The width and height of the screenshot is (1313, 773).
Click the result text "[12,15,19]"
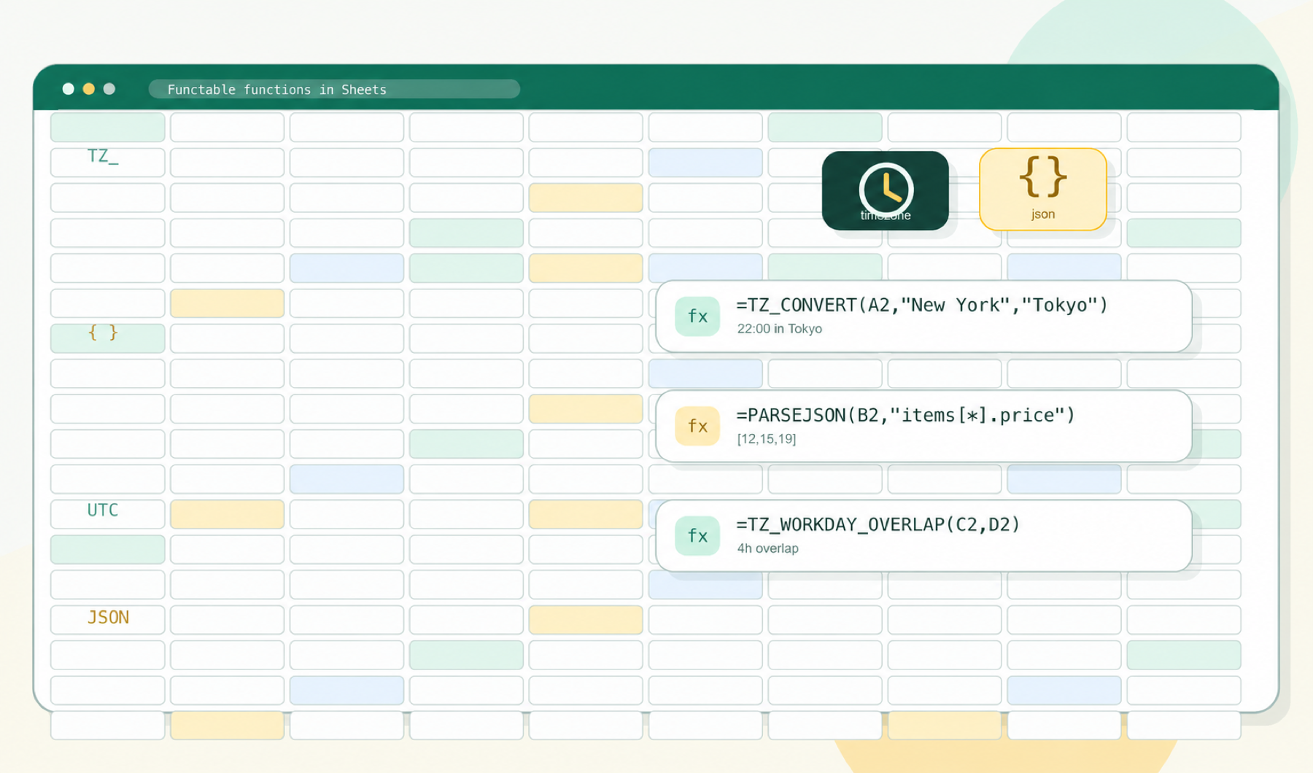point(766,439)
